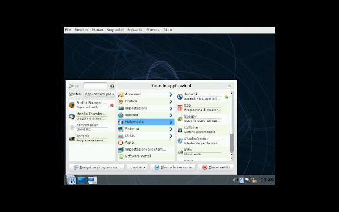Image resolution: width=339 pixels, height=212 pixels.
Task: Open Software Portal entry
Action: tap(146, 157)
